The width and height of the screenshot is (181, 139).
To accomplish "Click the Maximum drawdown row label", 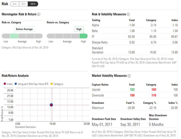I will click(x=98, y=108).
